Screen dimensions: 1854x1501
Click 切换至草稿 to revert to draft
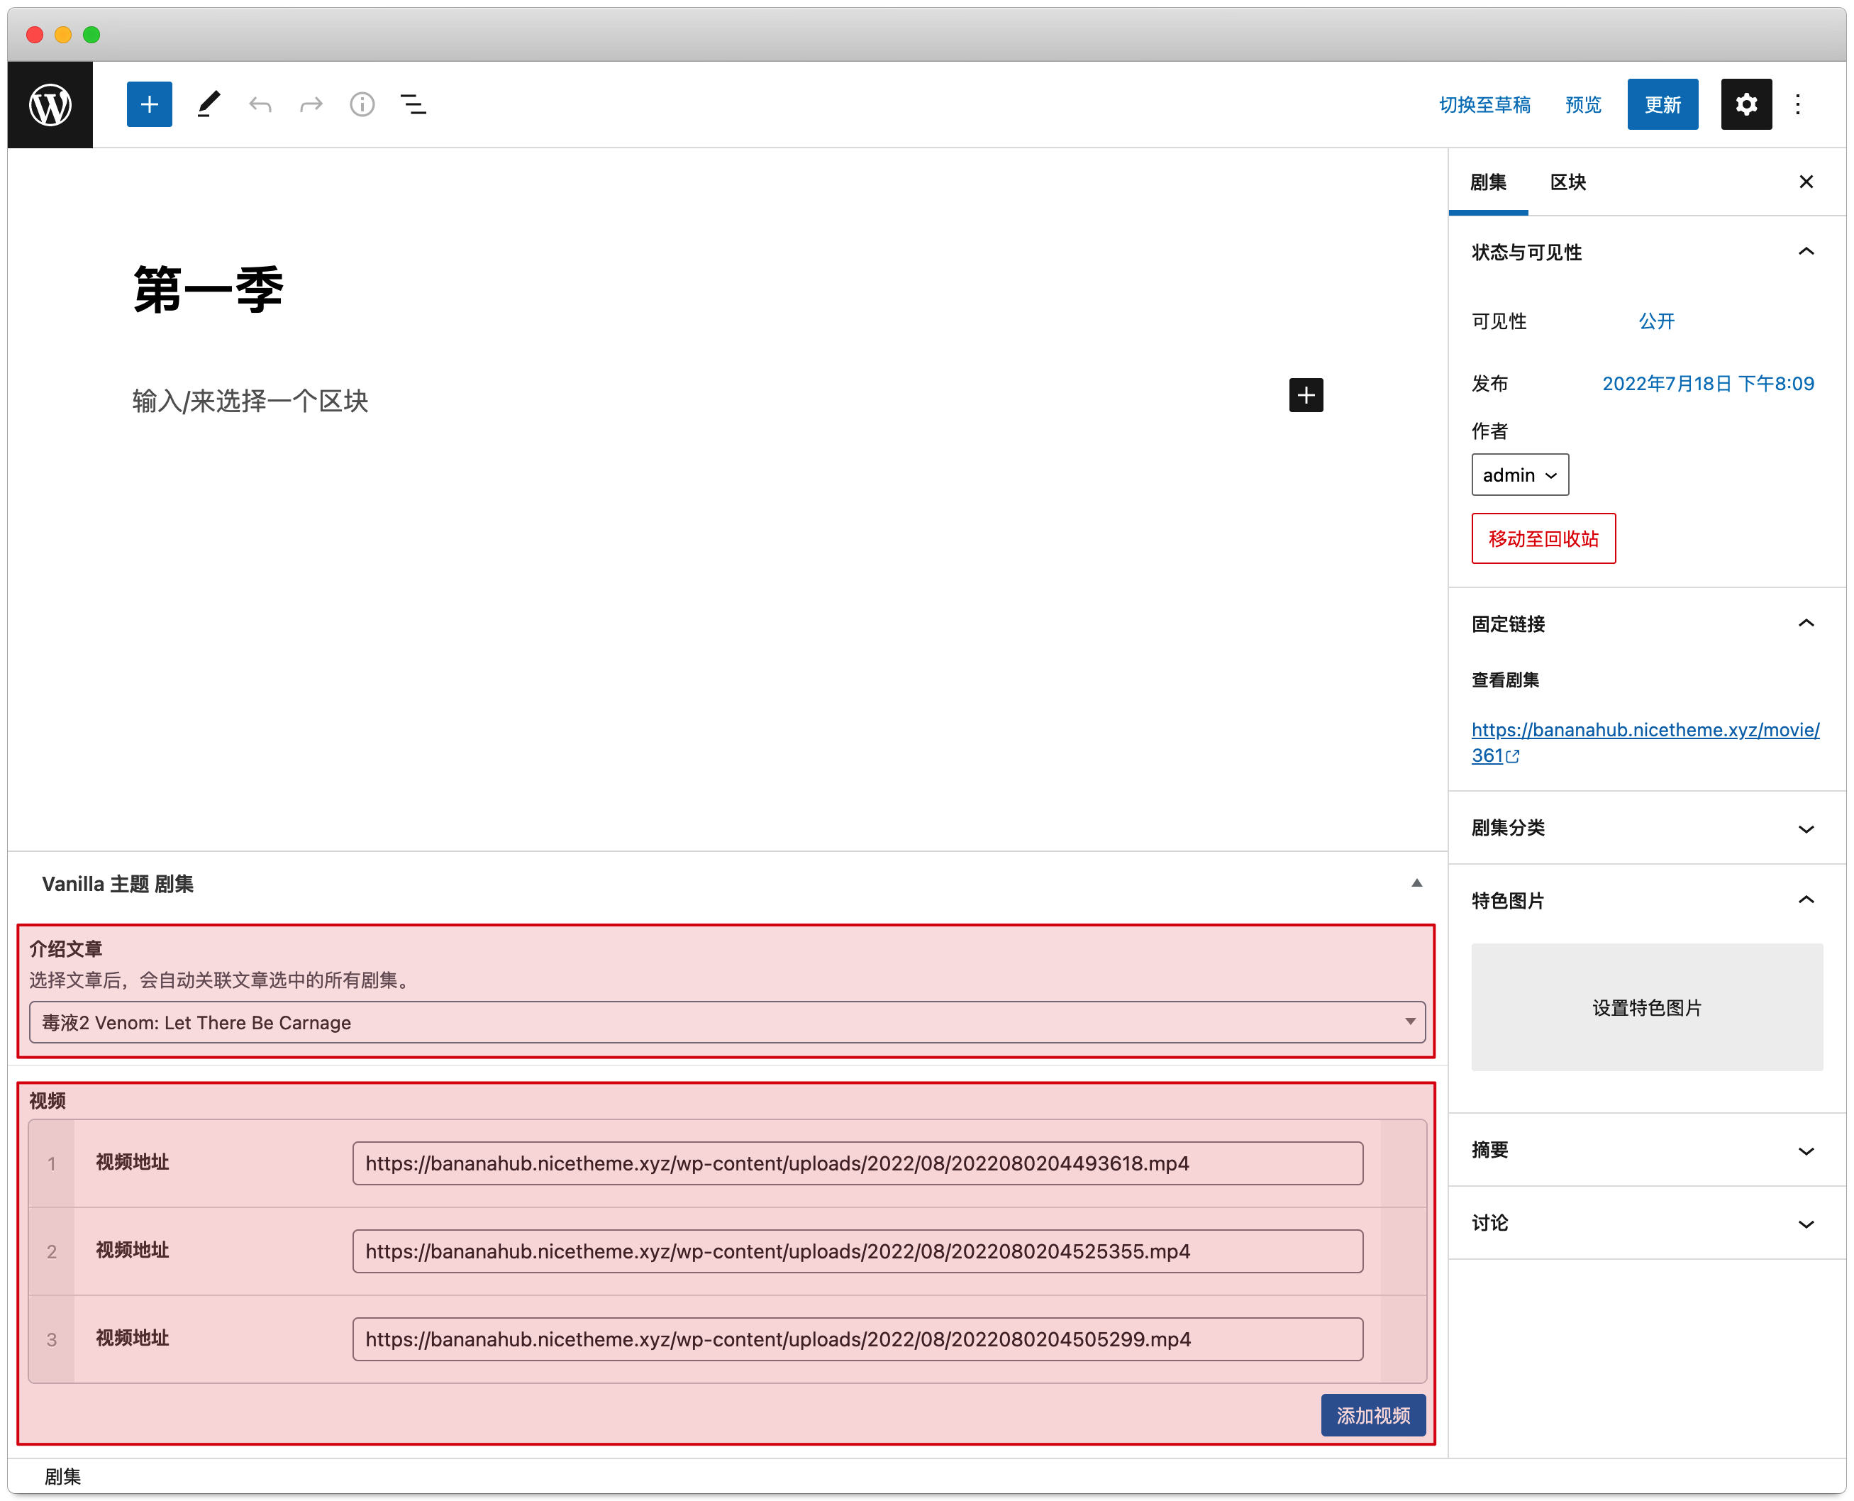pyautogui.click(x=1484, y=104)
